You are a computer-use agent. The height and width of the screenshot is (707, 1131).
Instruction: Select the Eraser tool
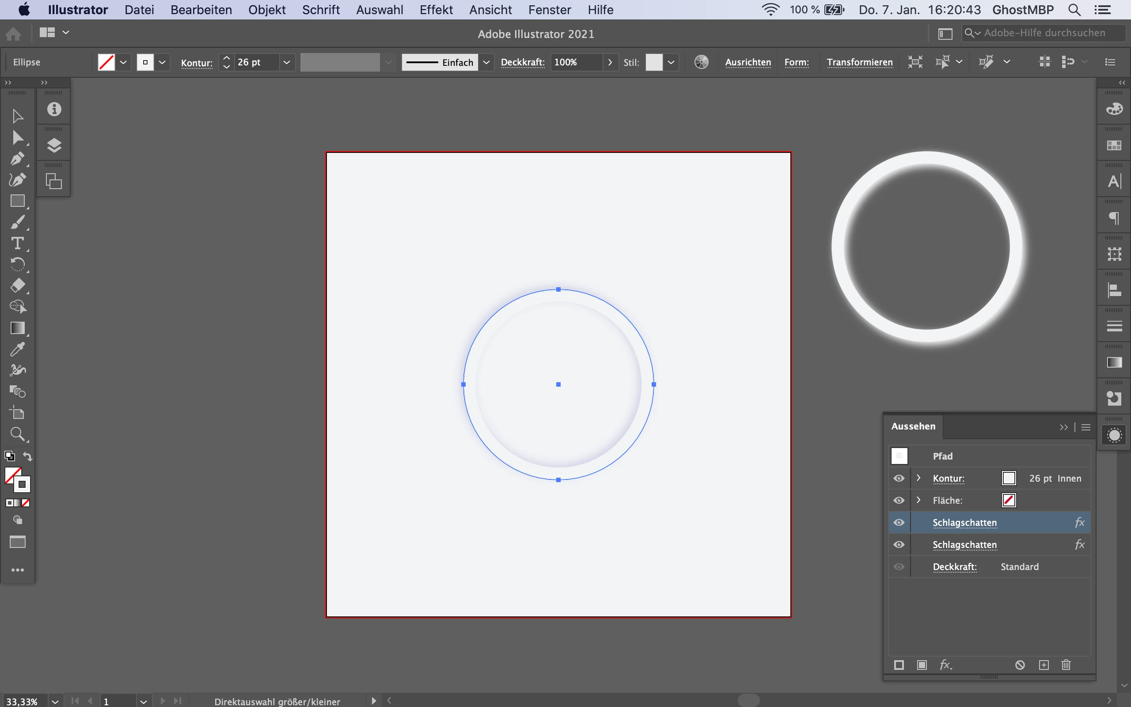tap(17, 285)
